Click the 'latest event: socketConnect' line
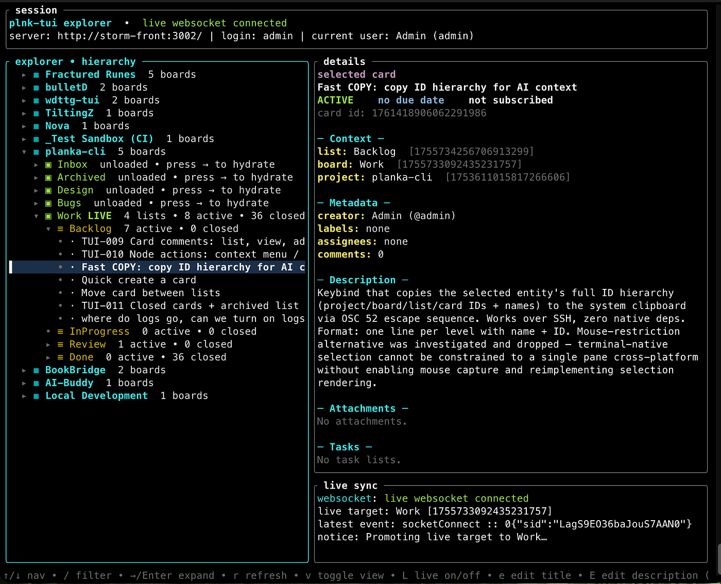Viewport: 721px width, 584px height. pos(505,524)
